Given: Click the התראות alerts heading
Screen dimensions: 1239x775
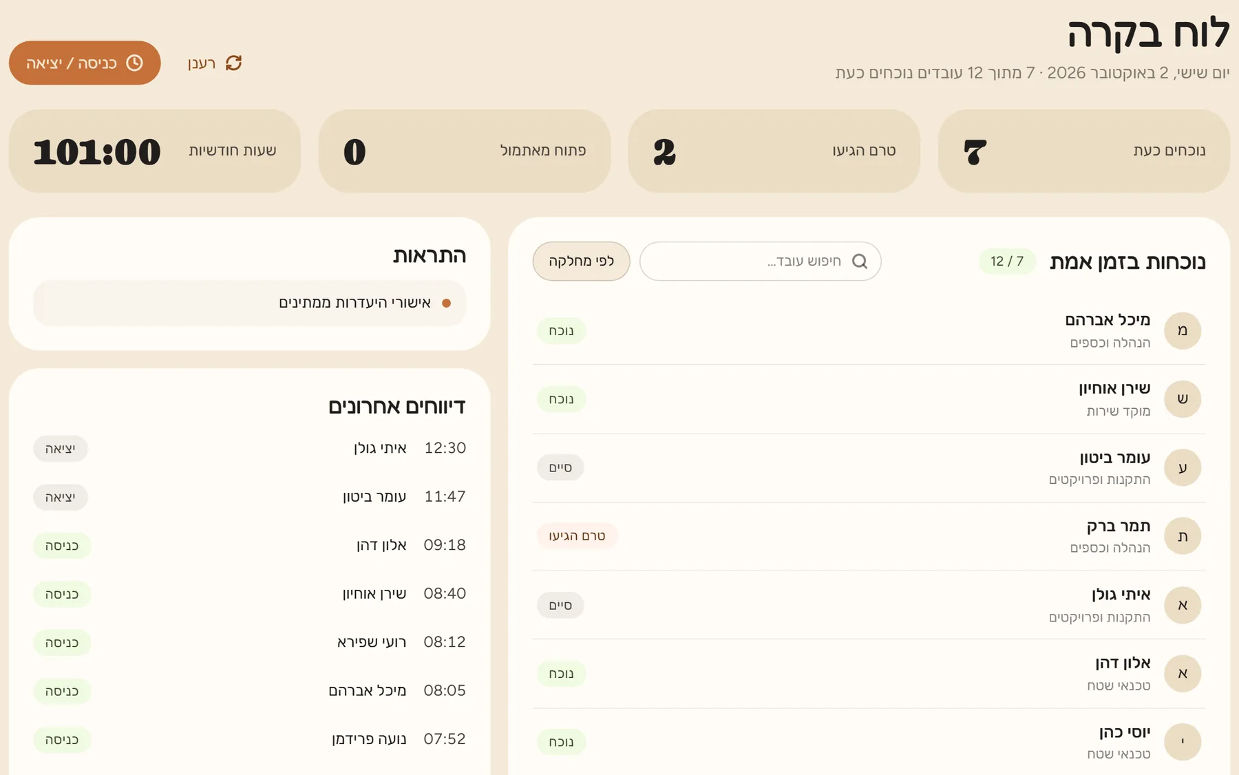Looking at the screenshot, I should click(430, 255).
